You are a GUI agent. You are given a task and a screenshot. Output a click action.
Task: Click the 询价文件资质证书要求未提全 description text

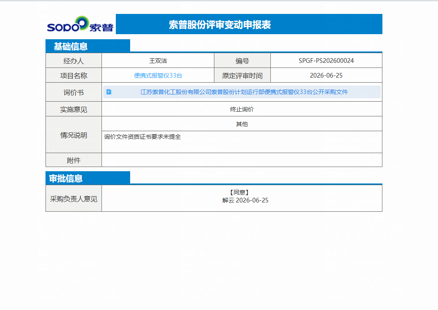pos(142,137)
